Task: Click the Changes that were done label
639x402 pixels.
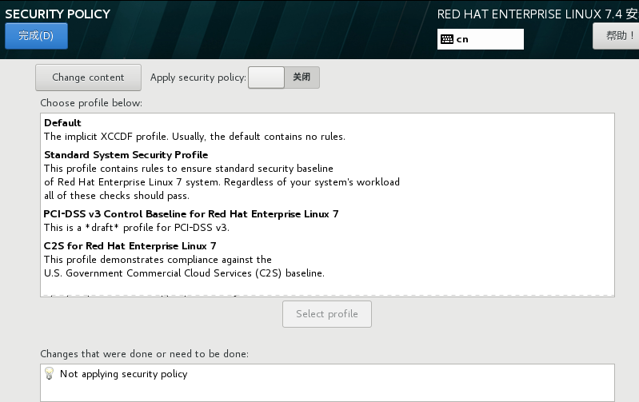Action: point(144,353)
